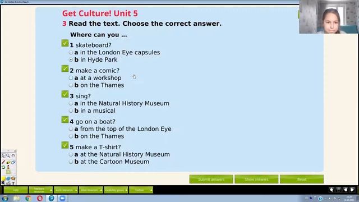Expand the Teacher's resources menu

point(41,190)
